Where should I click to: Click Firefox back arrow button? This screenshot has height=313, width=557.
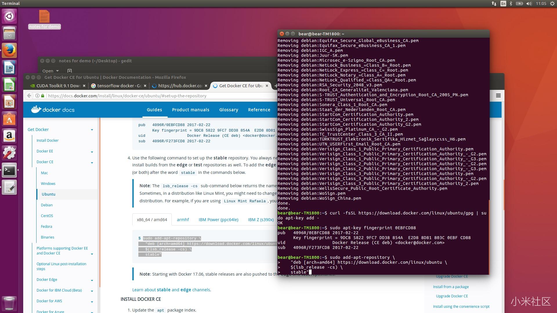[x=29, y=96]
